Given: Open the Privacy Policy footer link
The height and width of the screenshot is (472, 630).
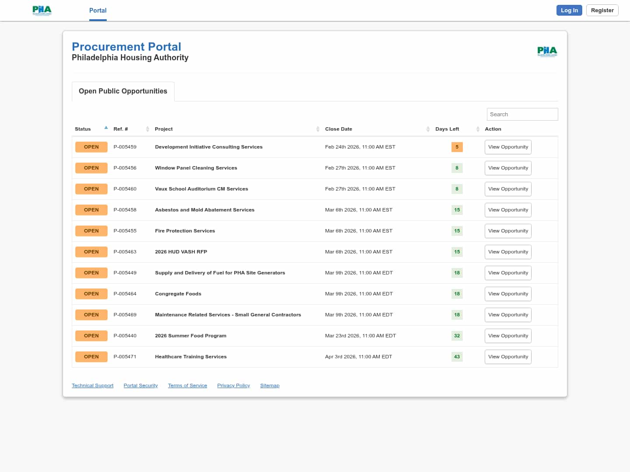Looking at the screenshot, I should click(x=233, y=385).
